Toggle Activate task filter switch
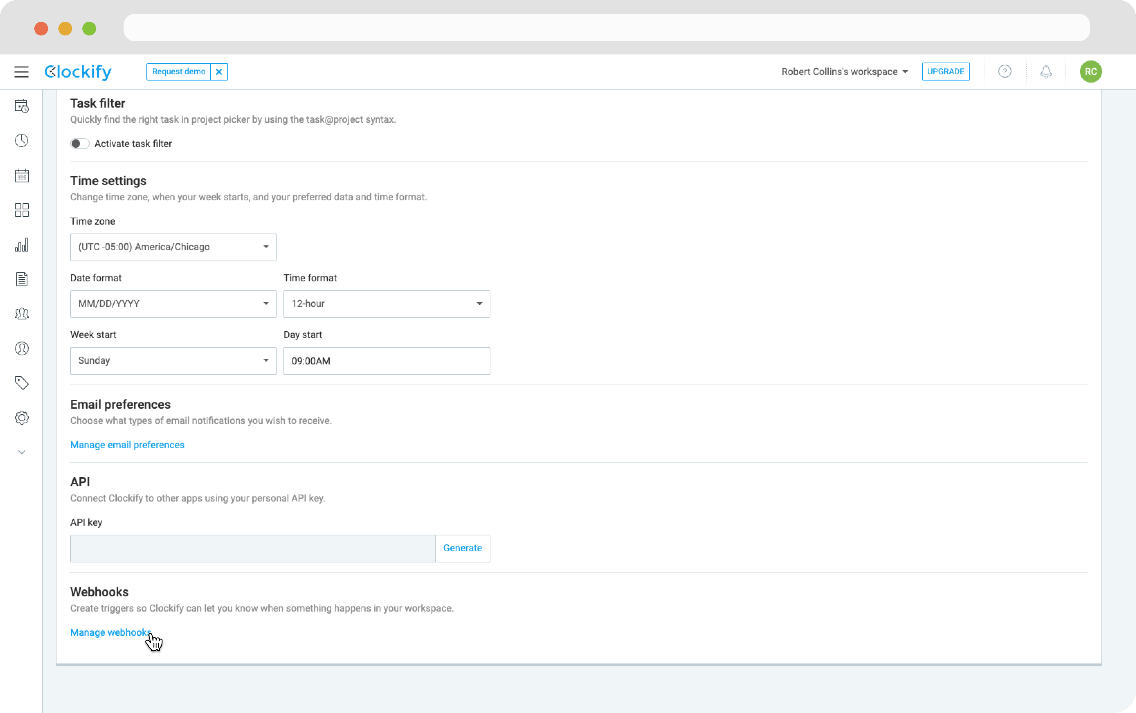This screenshot has width=1136, height=713. coord(80,144)
